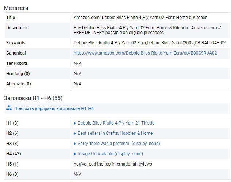
Task: Click the 'H1 (3)' row label
Action: [12, 123]
